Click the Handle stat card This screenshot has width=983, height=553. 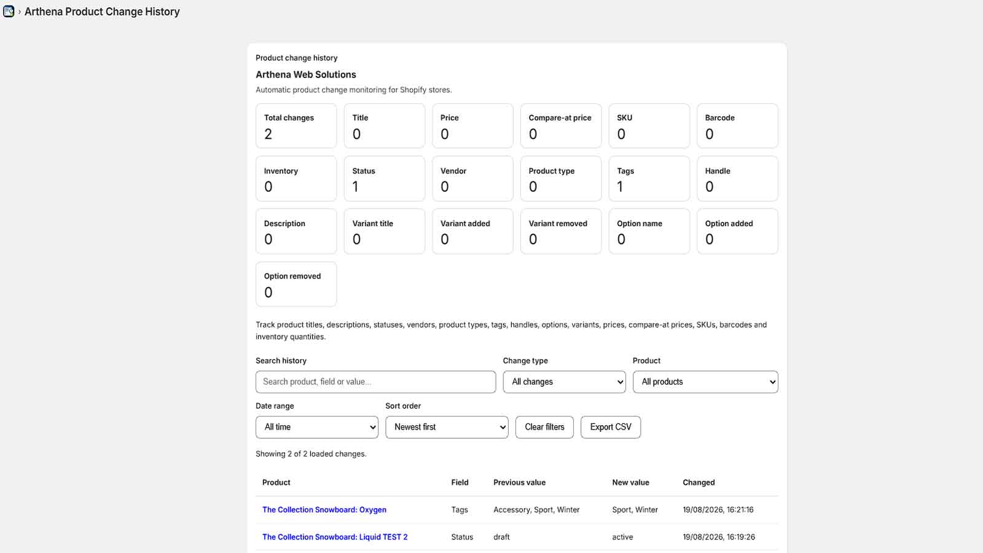pos(737,179)
